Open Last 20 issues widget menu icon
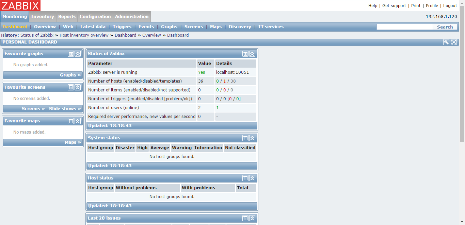 click(245, 218)
